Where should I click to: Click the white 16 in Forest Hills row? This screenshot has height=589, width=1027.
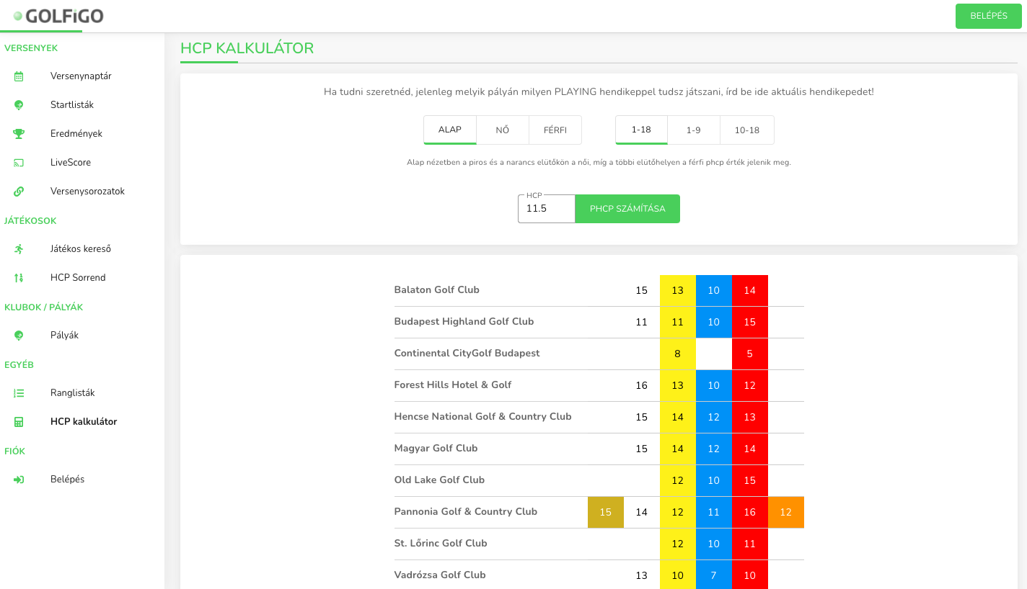click(x=642, y=385)
